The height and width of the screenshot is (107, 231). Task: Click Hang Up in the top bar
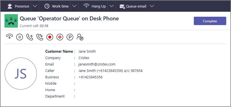click(95, 6)
